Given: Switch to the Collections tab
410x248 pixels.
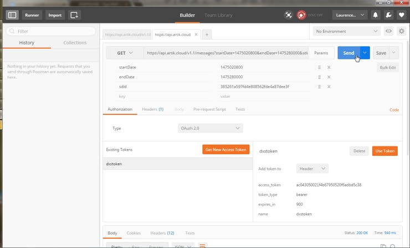Looking at the screenshot, I should 75,43.
